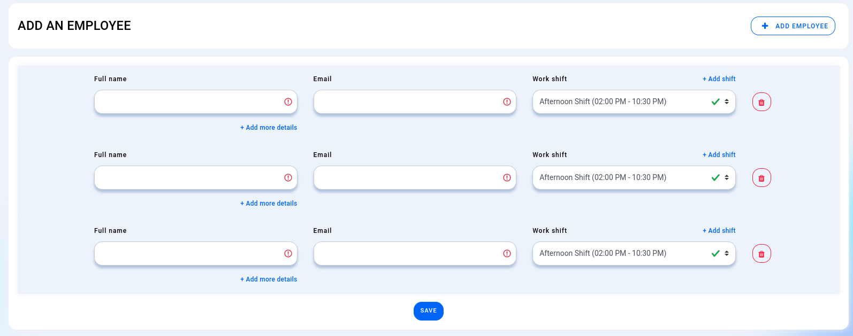The height and width of the screenshot is (336, 853).
Task: Click error icon in second Full name field
Action: 288,177
